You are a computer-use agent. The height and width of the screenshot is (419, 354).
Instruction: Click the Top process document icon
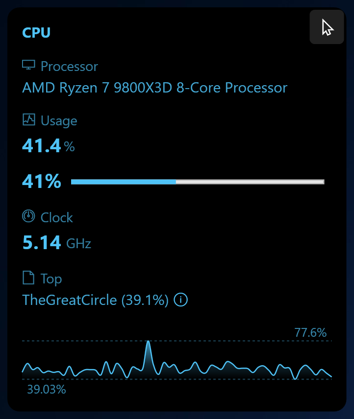click(29, 277)
